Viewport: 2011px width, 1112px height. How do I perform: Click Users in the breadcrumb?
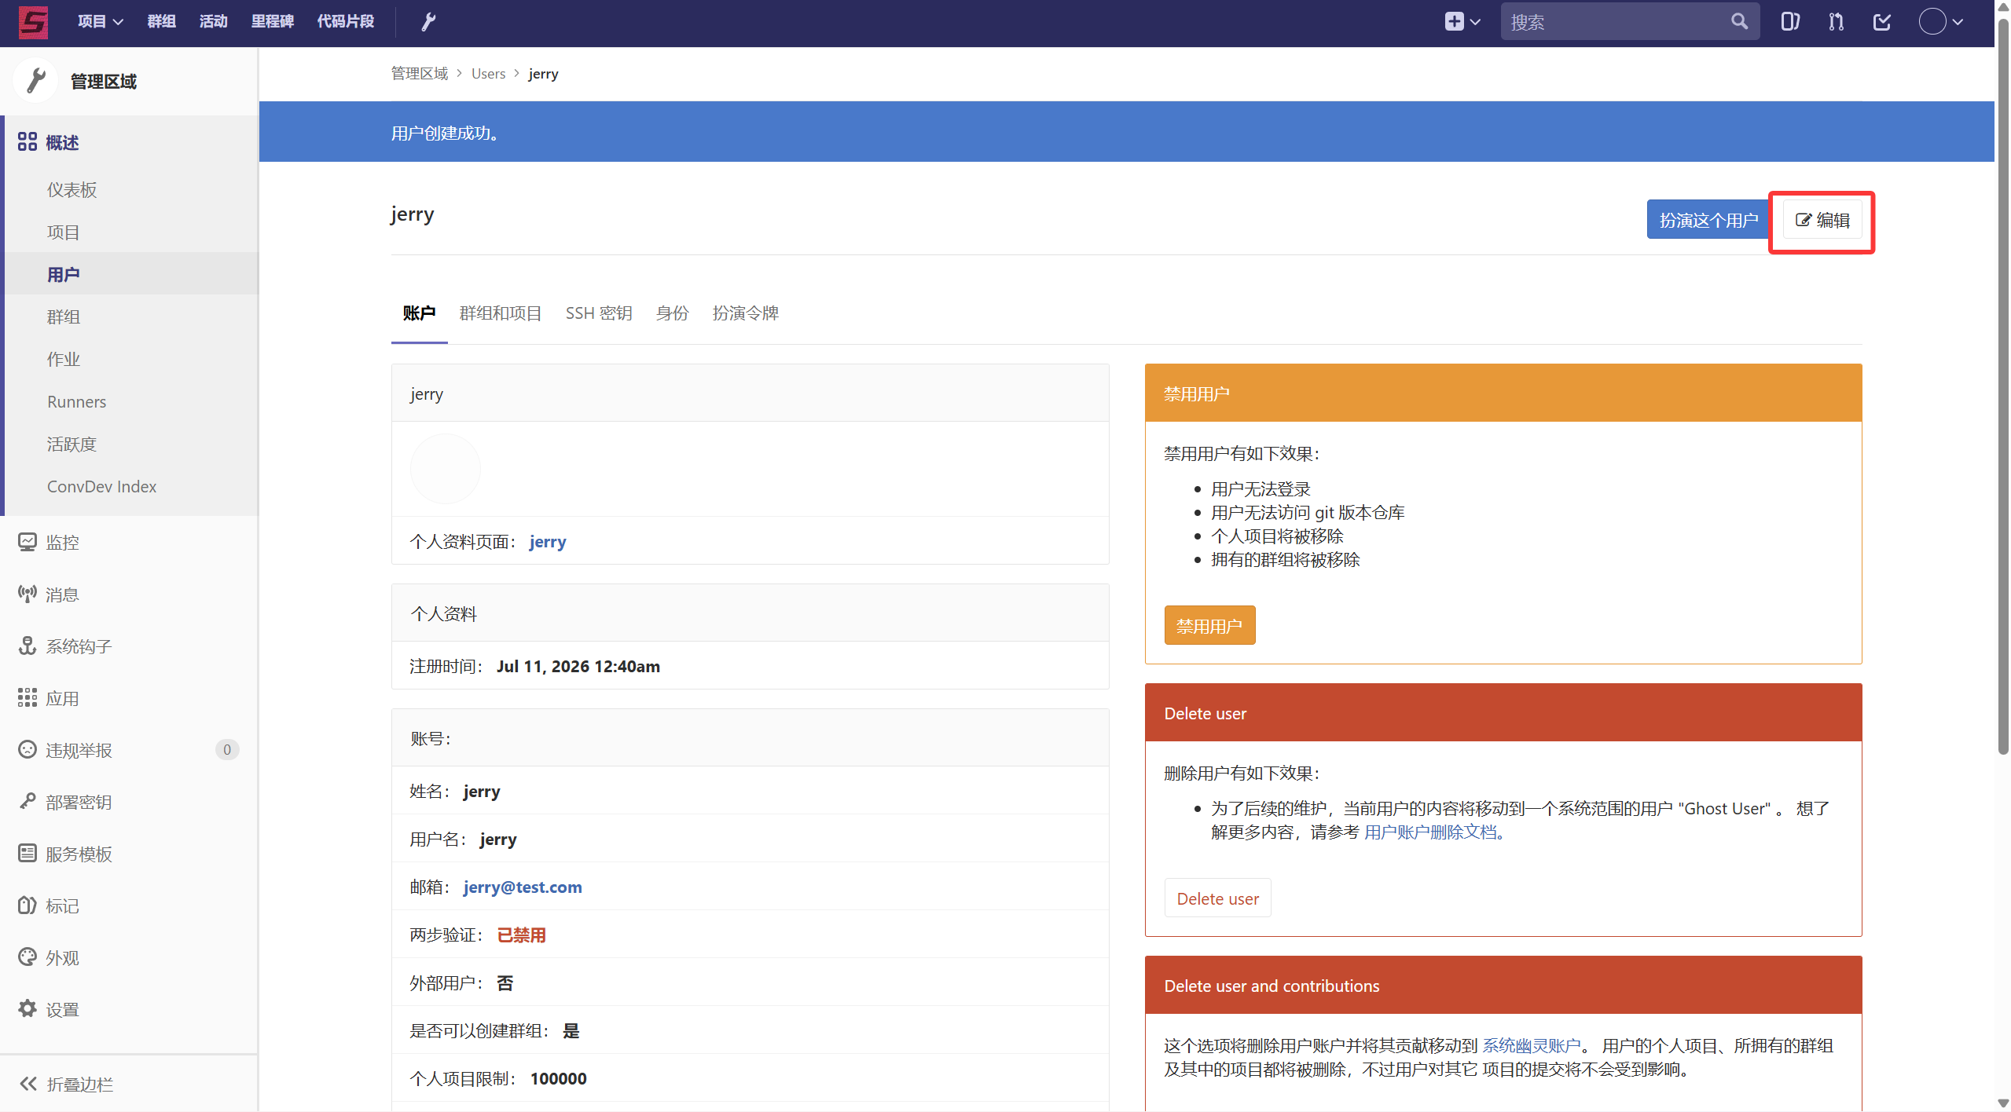(488, 73)
